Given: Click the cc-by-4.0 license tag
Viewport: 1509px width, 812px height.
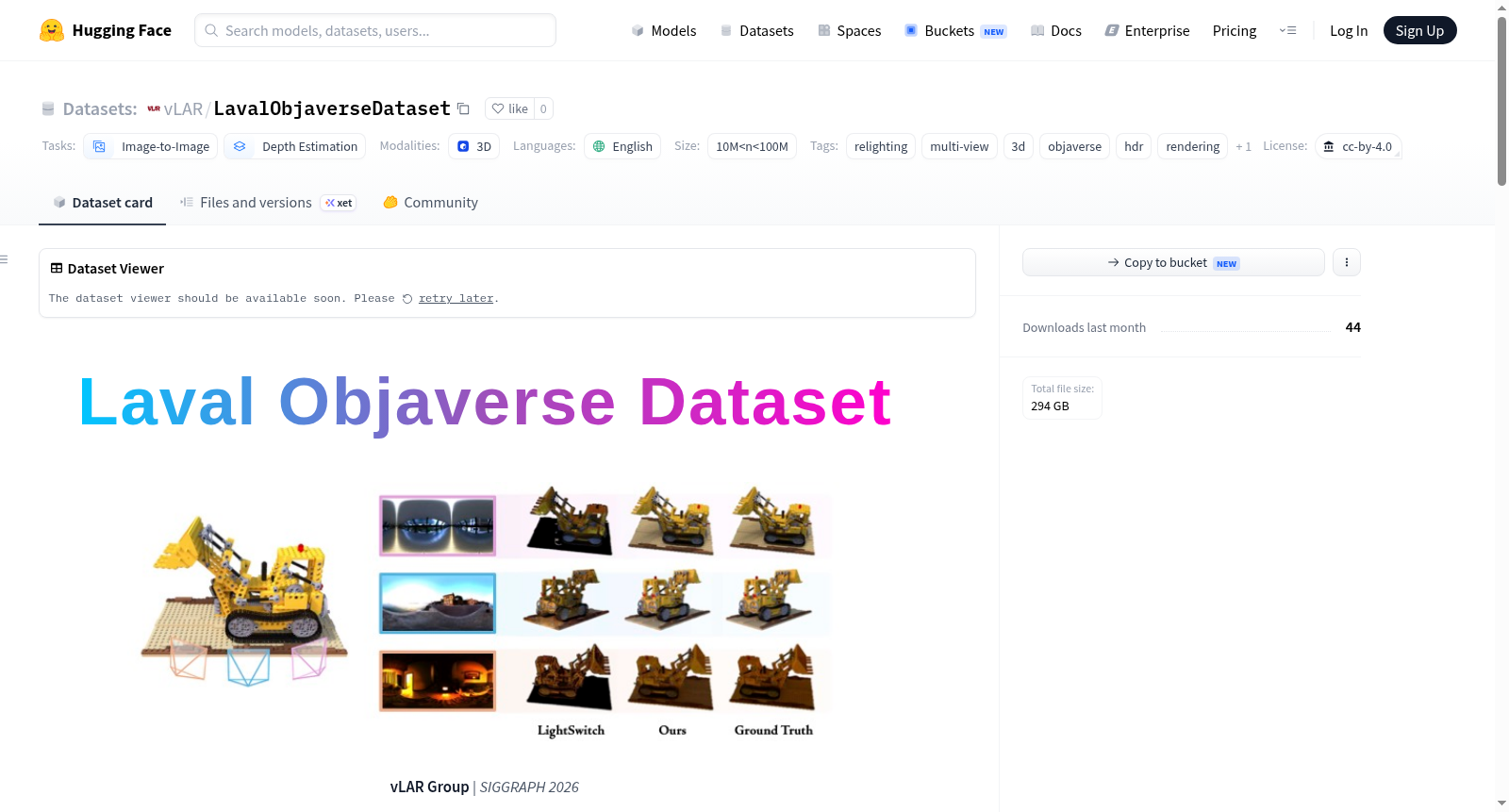Looking at the screenshot, I should click(x=1358, y=146).
